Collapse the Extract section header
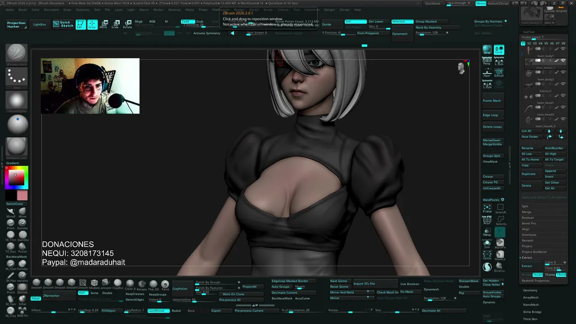 pyautogui.click(x=526, y=258)
